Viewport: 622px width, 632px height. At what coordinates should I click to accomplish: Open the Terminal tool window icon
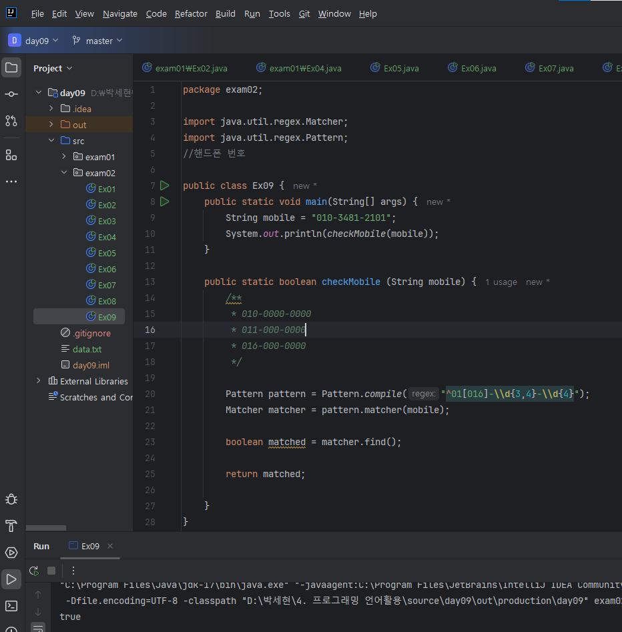[x=11, y=606]
